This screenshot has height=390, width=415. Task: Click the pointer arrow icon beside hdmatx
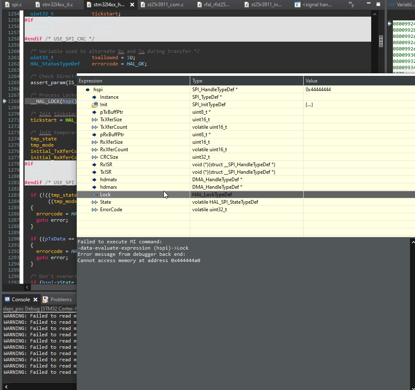click(95, 180)
